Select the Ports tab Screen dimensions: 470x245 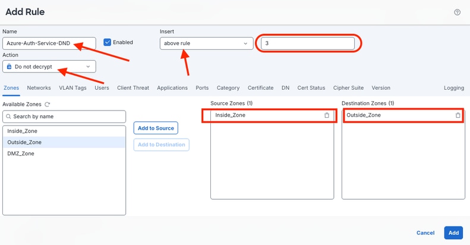(202, 88)
